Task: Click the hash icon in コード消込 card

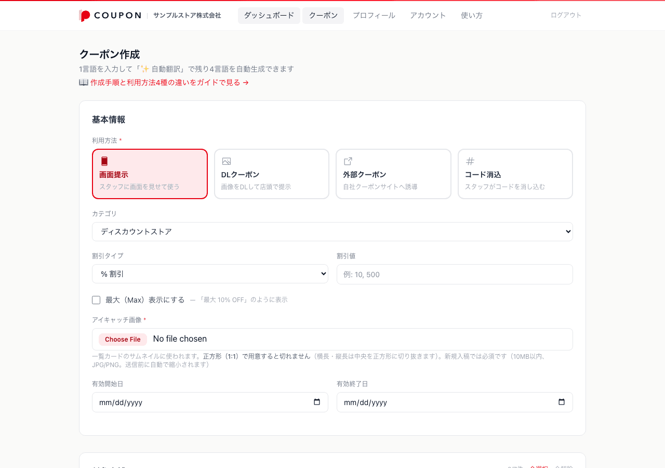Action: point(470,161)
